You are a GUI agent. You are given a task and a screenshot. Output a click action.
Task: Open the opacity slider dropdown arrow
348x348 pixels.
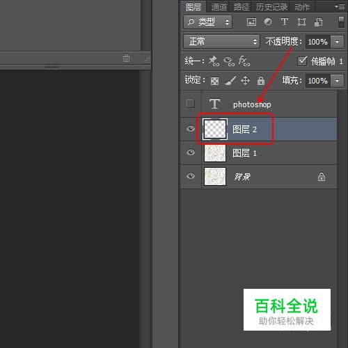click(x=337, y=42)
